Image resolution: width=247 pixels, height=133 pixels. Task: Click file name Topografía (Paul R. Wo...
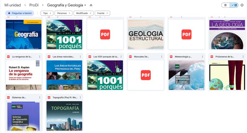tap(65, 98)
